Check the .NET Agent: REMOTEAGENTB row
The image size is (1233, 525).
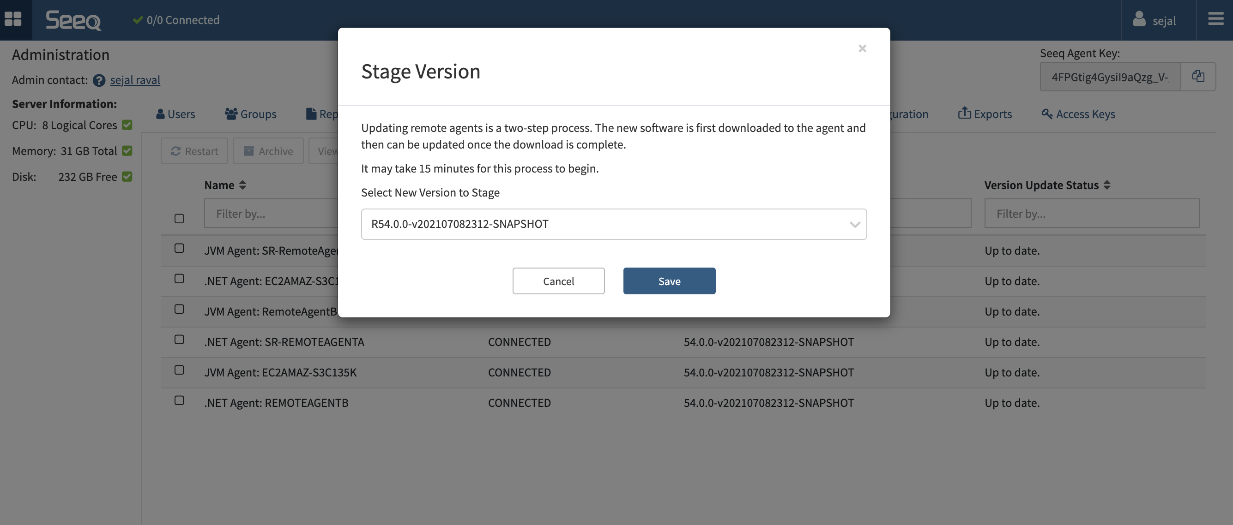(x=179, y=400)
